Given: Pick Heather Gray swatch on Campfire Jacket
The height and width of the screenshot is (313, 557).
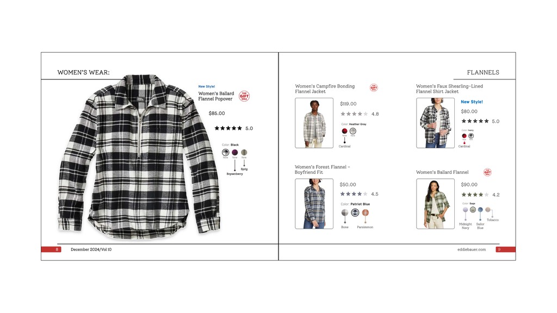Looking at the screenshot, I should coord(352,131).
